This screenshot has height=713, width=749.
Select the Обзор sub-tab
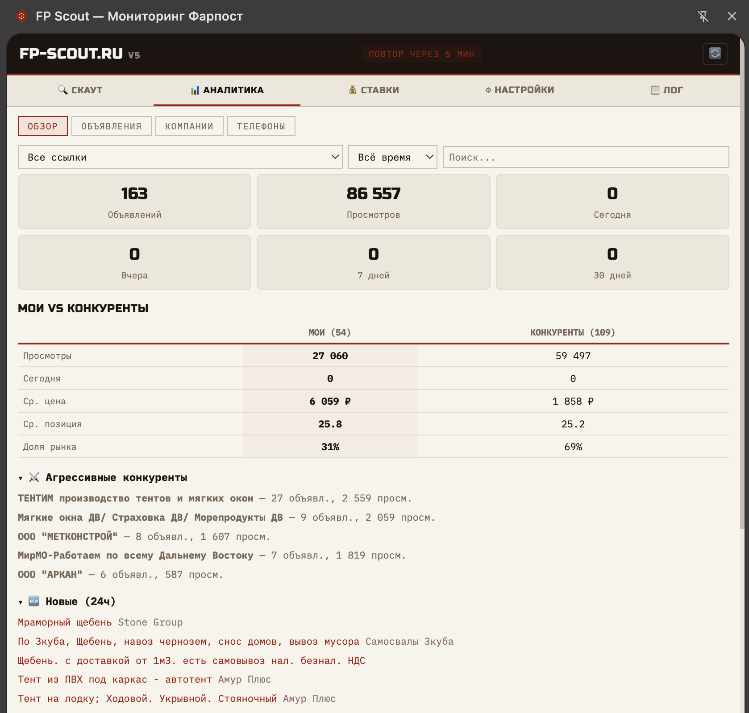43,126
